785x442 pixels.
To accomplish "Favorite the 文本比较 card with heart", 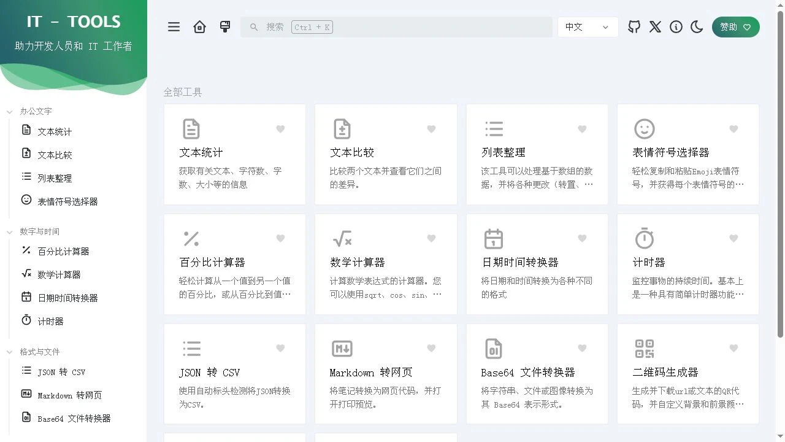I will coord(431,129).
